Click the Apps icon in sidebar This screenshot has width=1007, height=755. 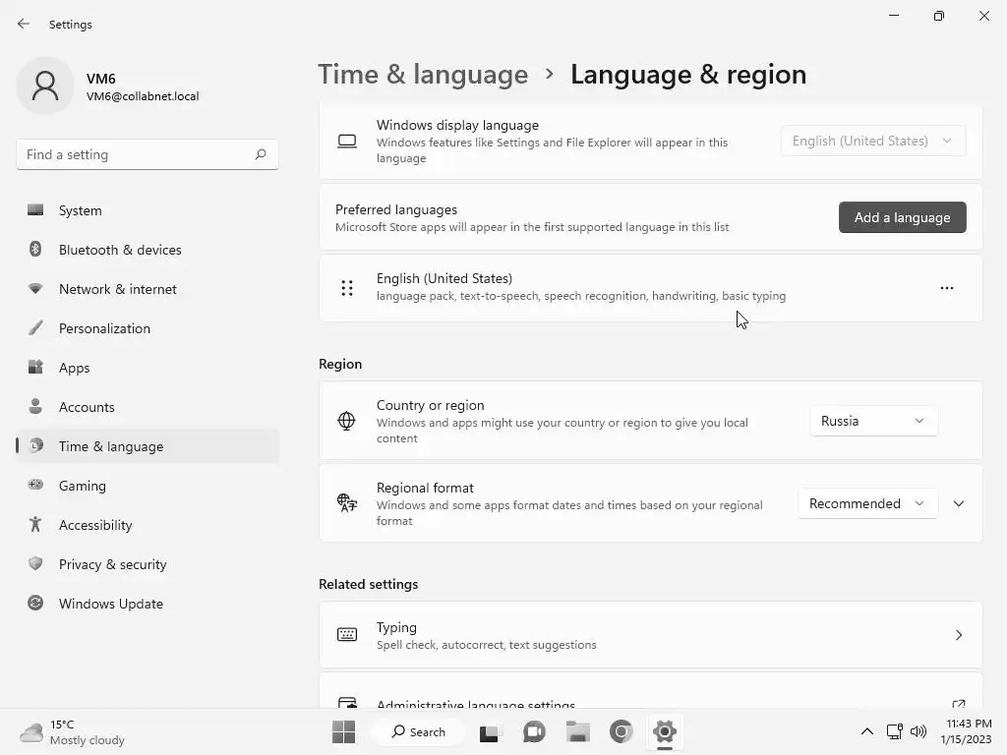coord(35,368)
